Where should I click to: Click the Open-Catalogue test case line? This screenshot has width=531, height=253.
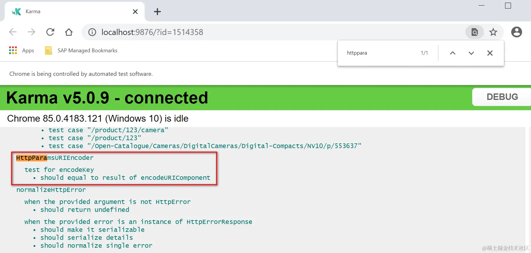205,146
